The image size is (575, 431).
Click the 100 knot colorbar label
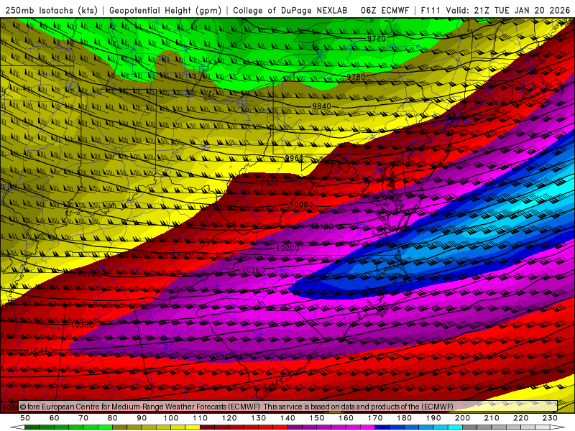click(171, 418)
